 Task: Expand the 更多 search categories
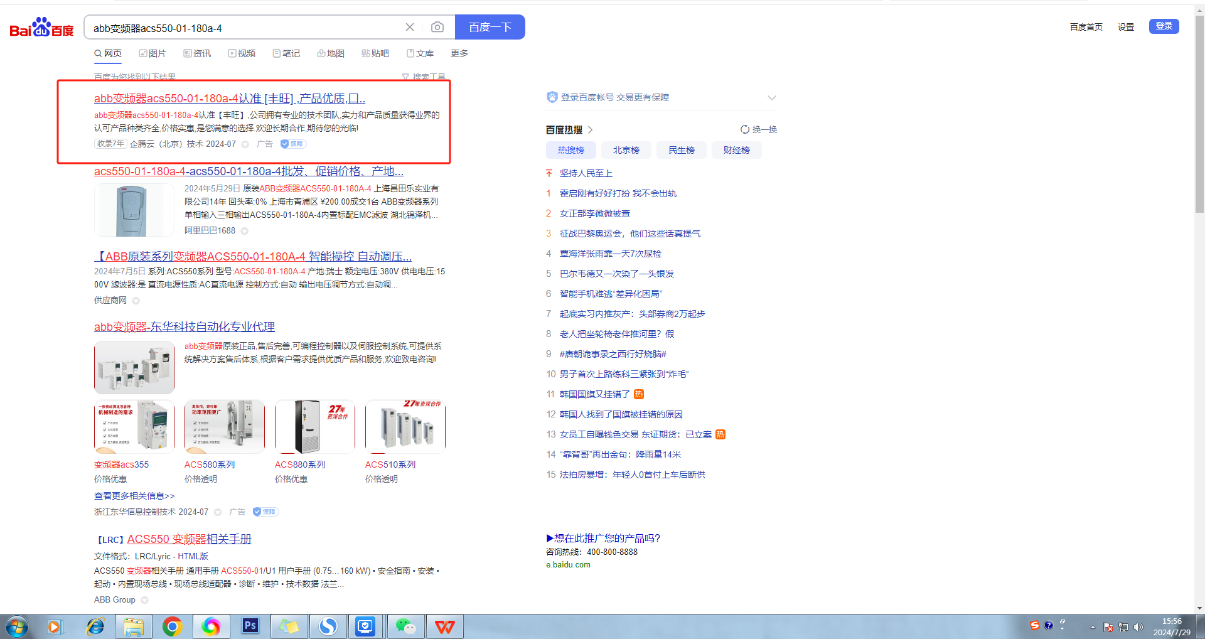[459, 53]
